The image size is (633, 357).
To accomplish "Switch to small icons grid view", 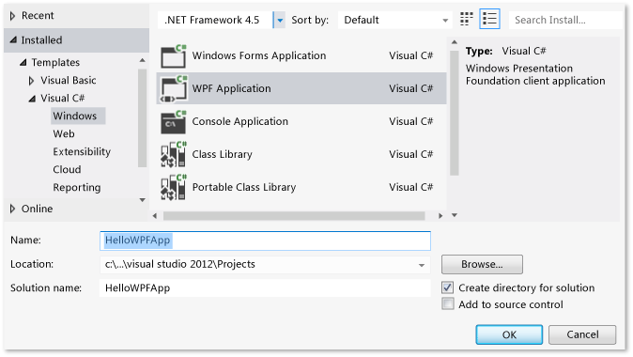I will (x=466, y=19).
